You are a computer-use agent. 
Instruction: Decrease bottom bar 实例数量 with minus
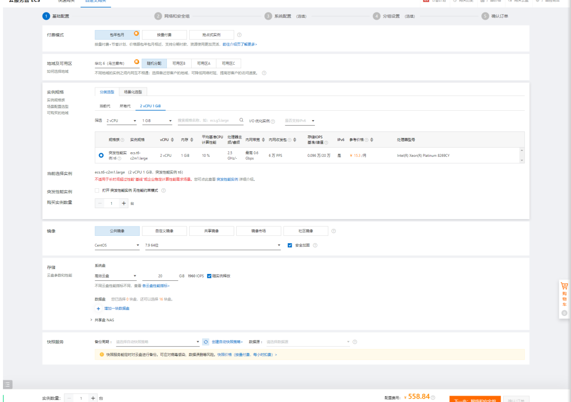pyautogui.click(x=69, y=399)
